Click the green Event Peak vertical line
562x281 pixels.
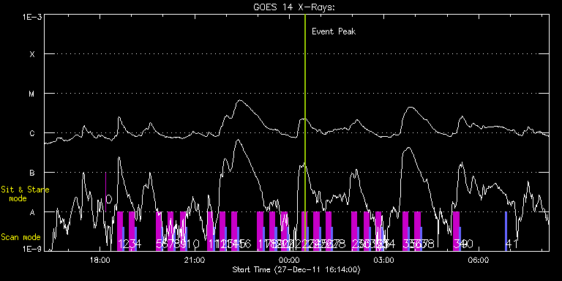(304, 132)
